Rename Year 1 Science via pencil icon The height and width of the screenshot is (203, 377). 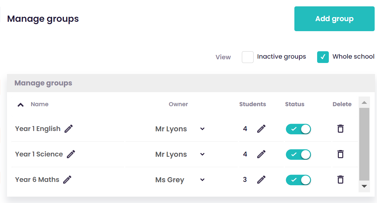coord(71,154)
